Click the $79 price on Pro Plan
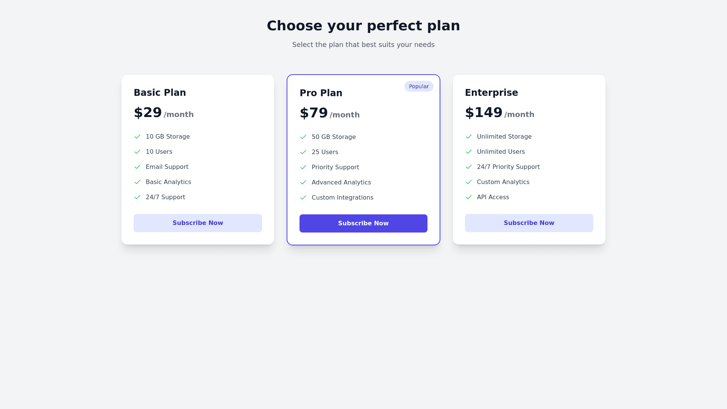This screenshot has height=409, width=727. [314, 113]
